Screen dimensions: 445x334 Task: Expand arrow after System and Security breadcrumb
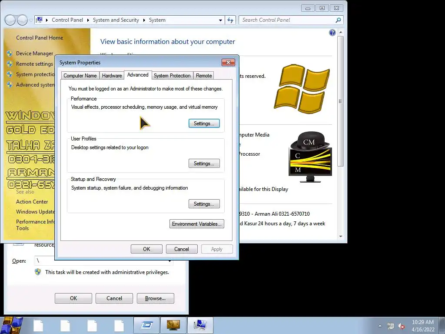144,20
